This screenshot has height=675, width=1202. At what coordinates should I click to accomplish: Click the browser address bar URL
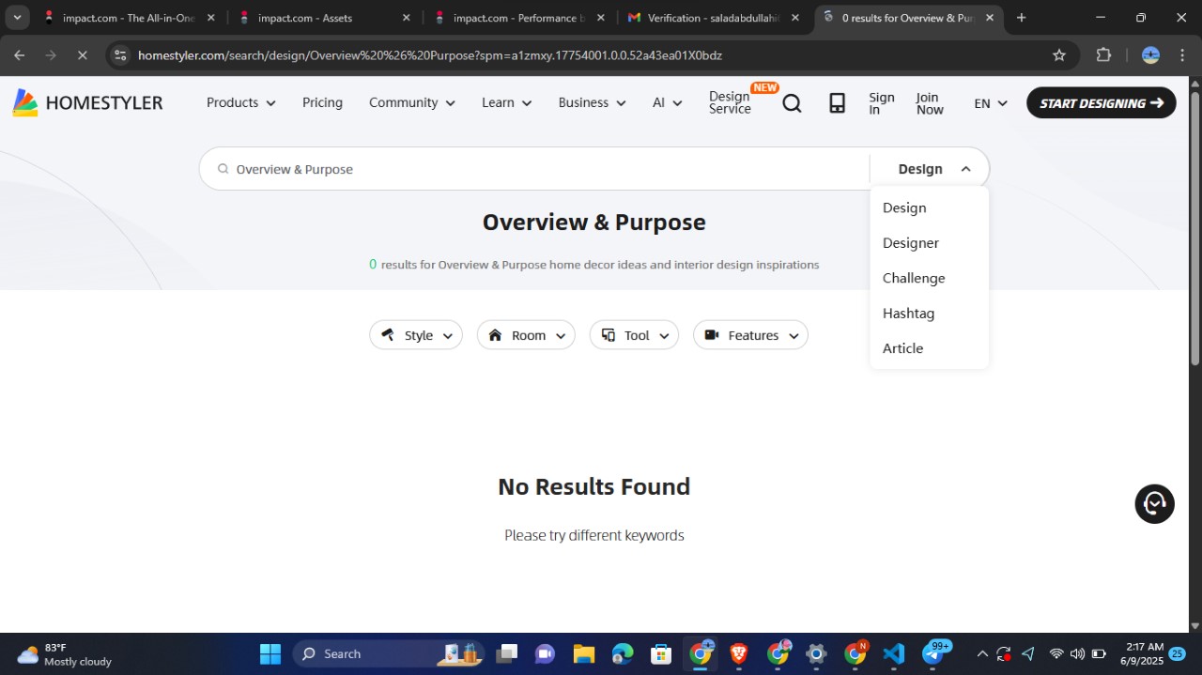click(x=430, y=55)
